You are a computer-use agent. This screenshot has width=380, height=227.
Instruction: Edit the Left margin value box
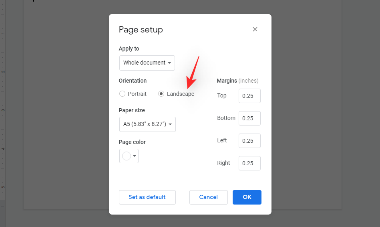click(x=249, y=141)
